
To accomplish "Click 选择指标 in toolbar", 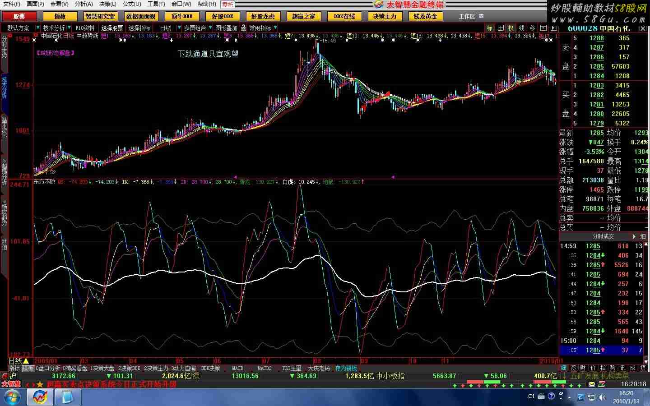I will click(139, 28).
